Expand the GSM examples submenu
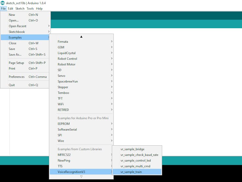The image size is (242, 182). pyautogui.click(x=81, y=47)
